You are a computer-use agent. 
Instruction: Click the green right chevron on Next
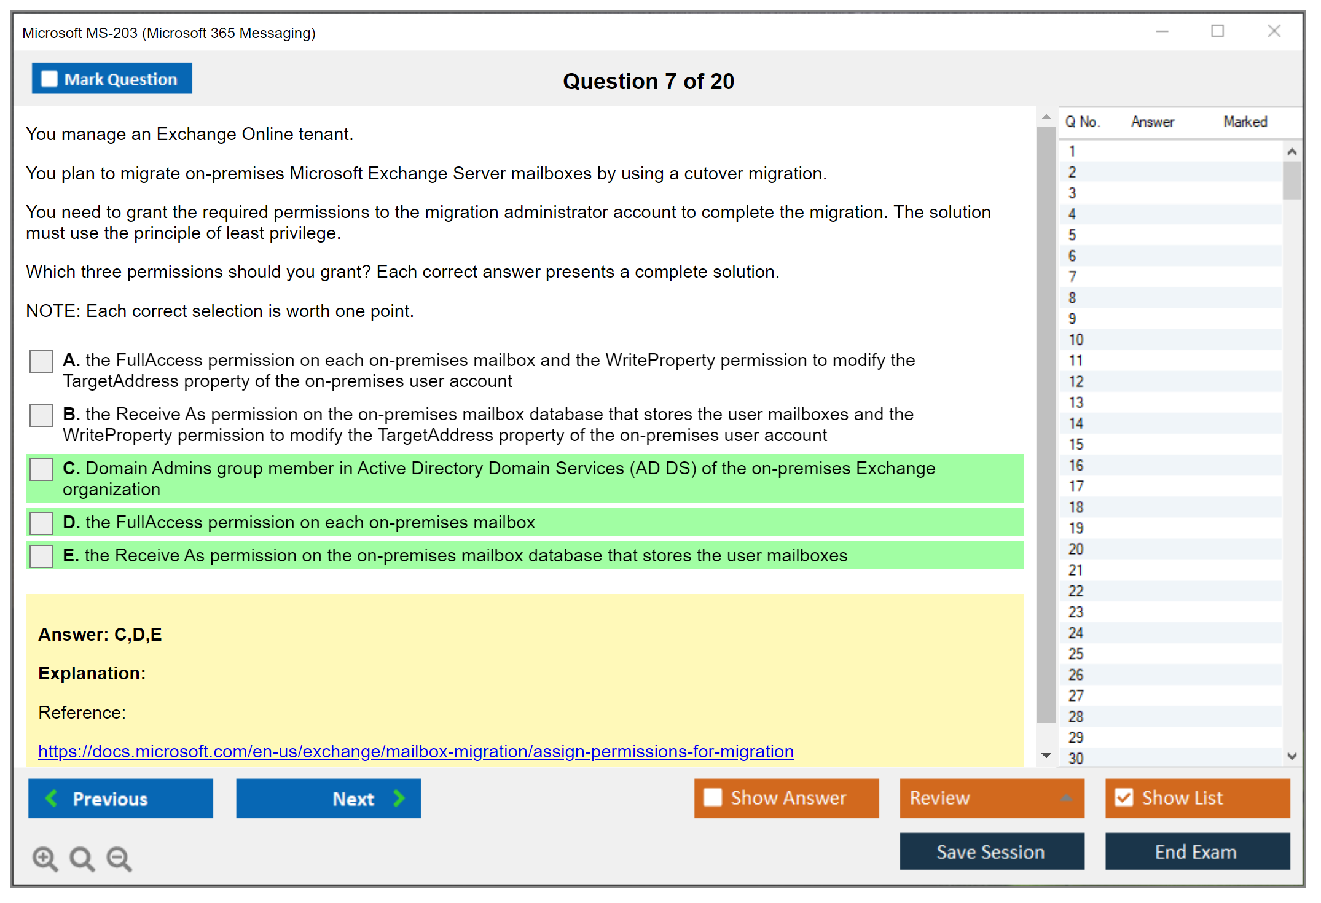click(399, 798)
